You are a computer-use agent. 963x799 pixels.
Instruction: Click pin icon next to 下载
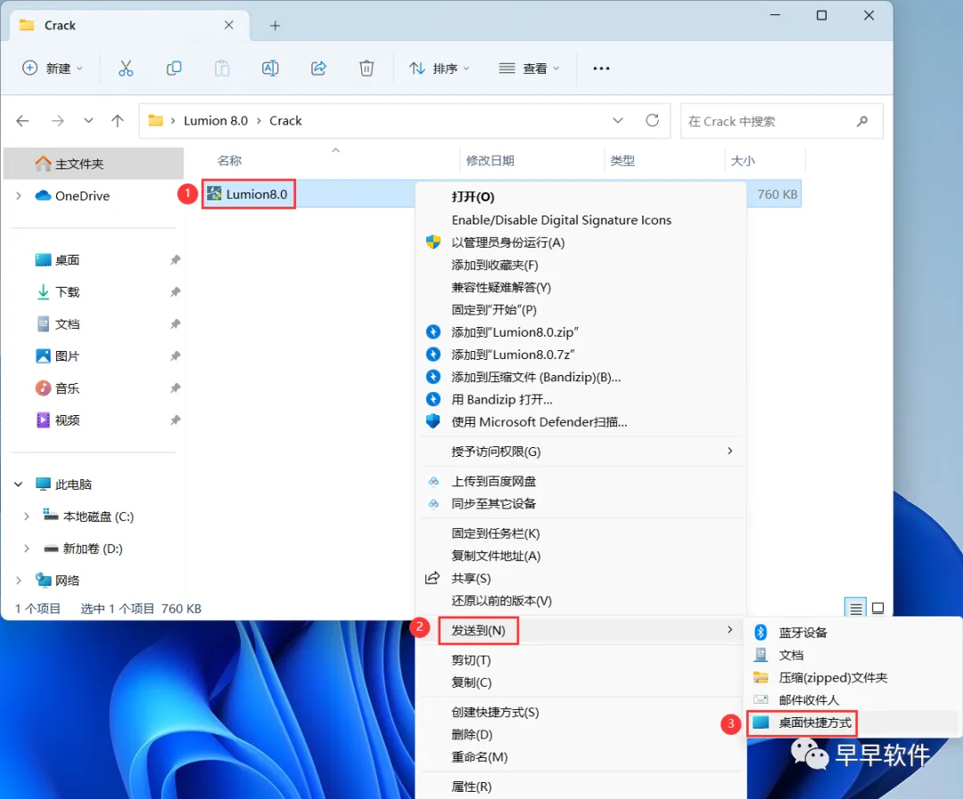[175, 291]
